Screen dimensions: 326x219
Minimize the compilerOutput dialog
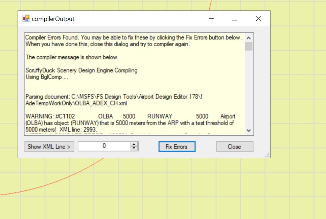tap(211, 19)
